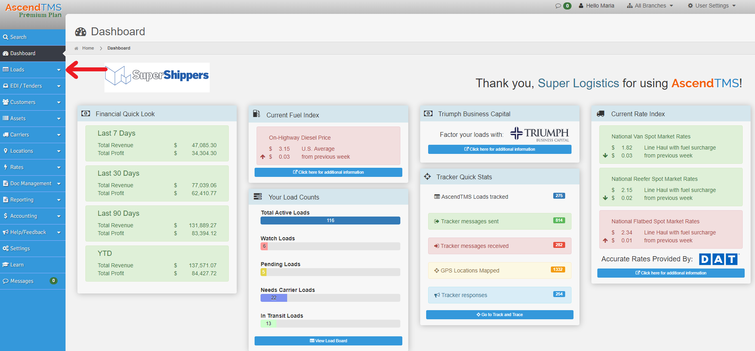
Task: Click the top bar chat bubble icon
Action: (x=558, y=6)
